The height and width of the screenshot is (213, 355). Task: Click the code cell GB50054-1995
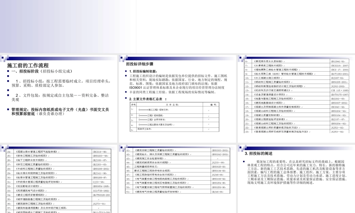[x=101, y=186]
